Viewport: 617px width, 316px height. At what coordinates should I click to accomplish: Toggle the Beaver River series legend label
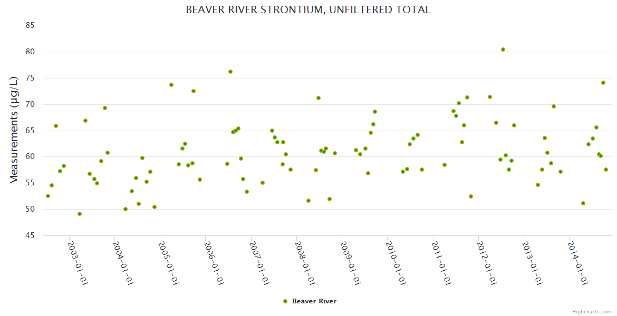tap(314, 301)
